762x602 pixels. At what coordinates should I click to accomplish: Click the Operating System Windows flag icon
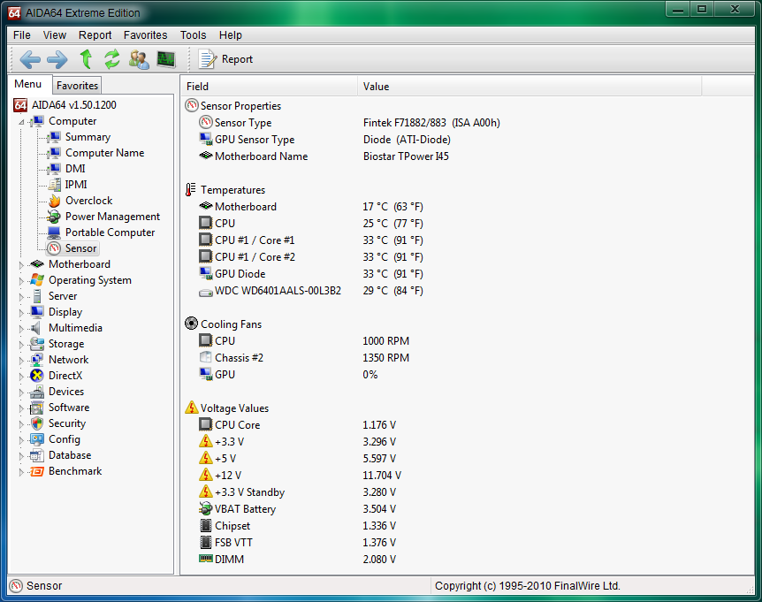pyautogui.click(x=37, y=280)
